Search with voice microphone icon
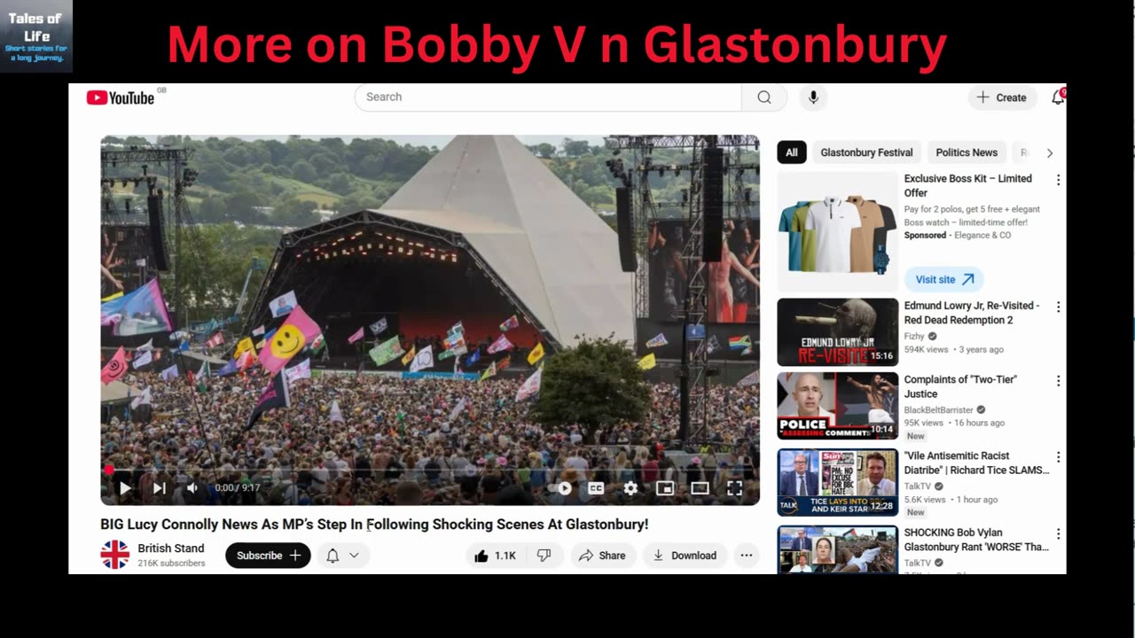 (x=813, y=97)
